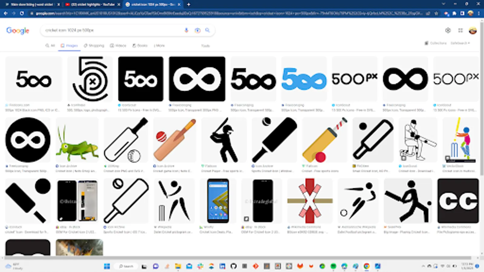484x272 pixels.
Task: Open a new browser tab
Action: click(188, 5)
